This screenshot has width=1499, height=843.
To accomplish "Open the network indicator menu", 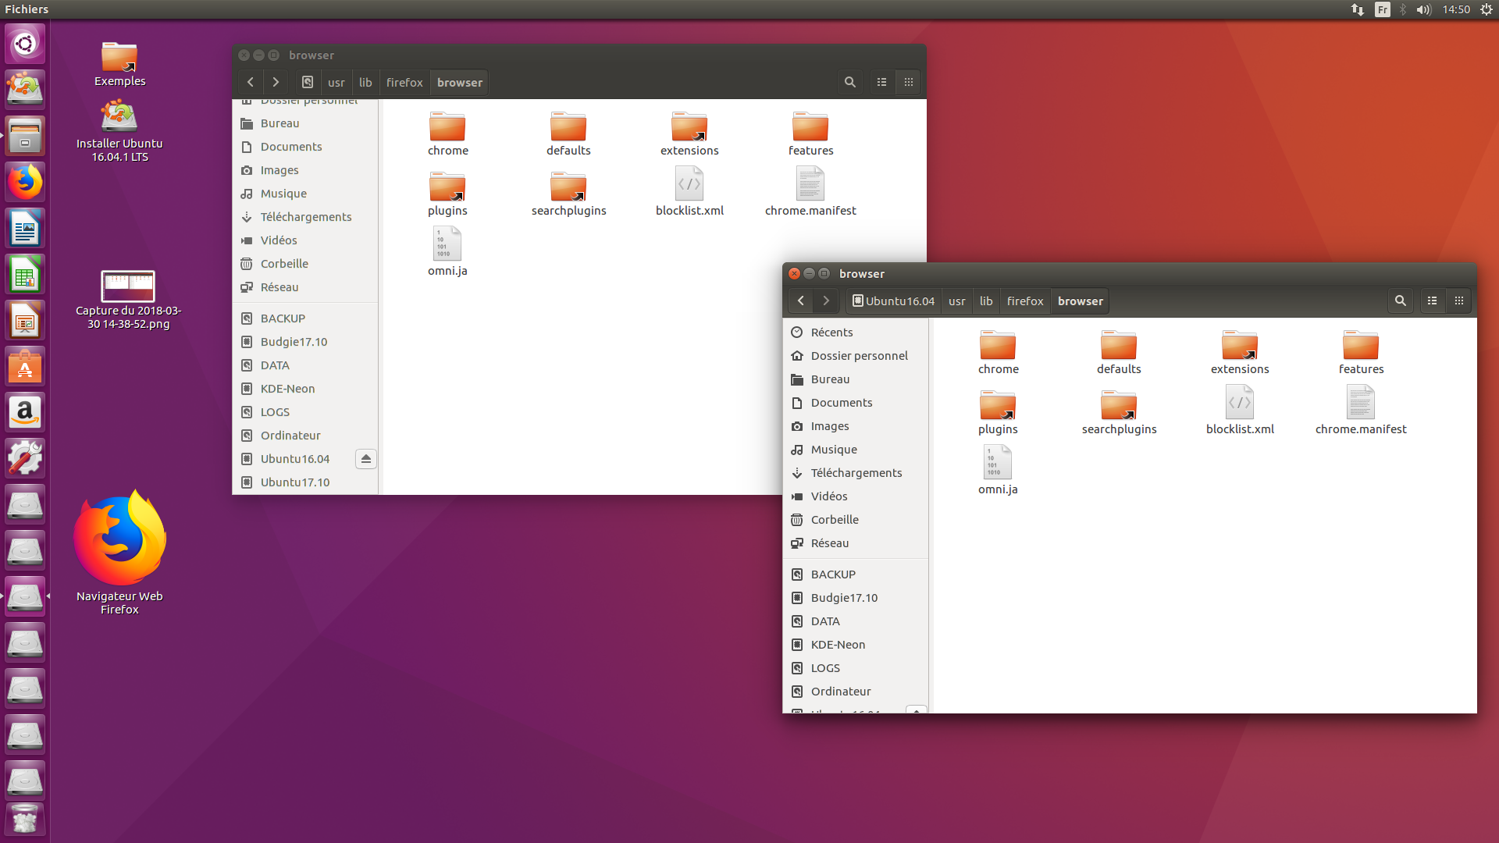I will point(1358,9).
